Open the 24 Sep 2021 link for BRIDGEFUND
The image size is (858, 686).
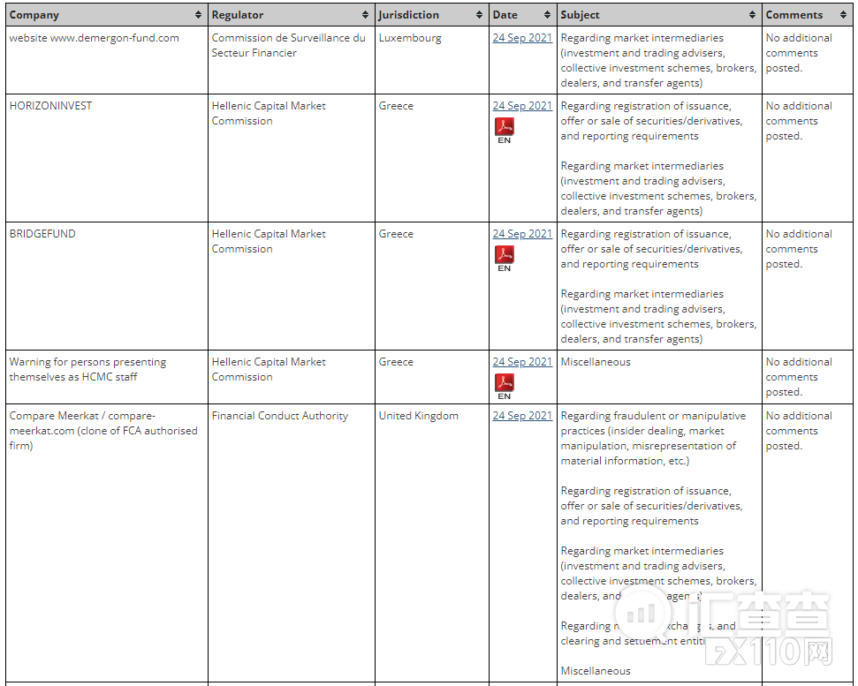[x=522, y=234]
